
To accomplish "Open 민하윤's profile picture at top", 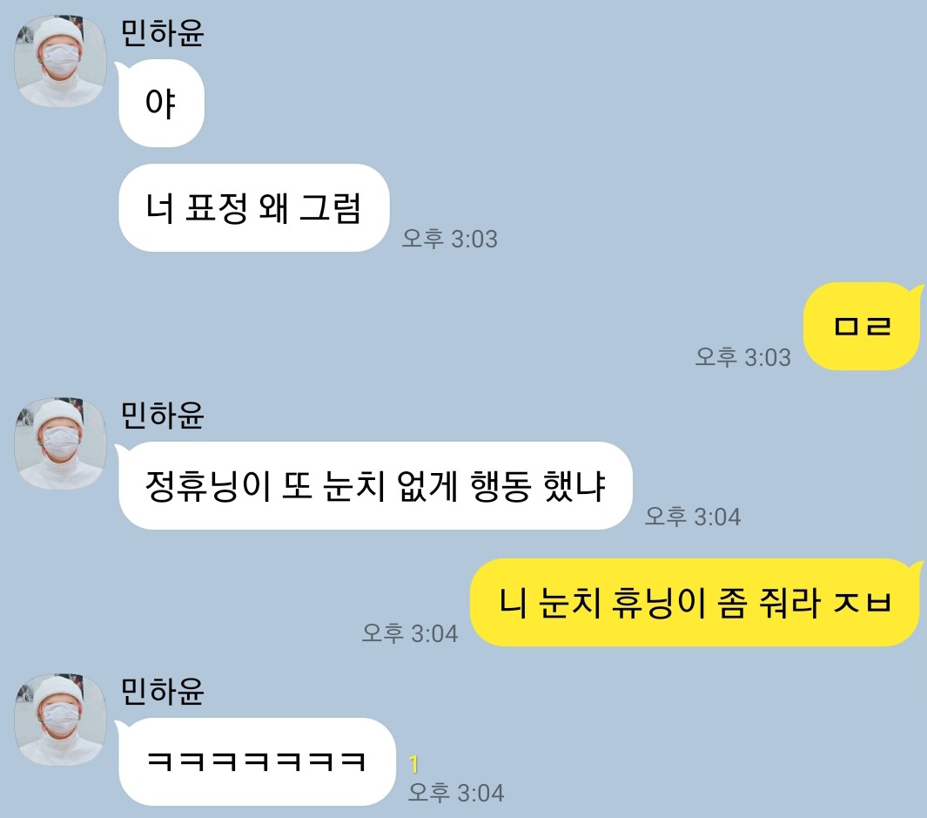I will coord(60,61).
